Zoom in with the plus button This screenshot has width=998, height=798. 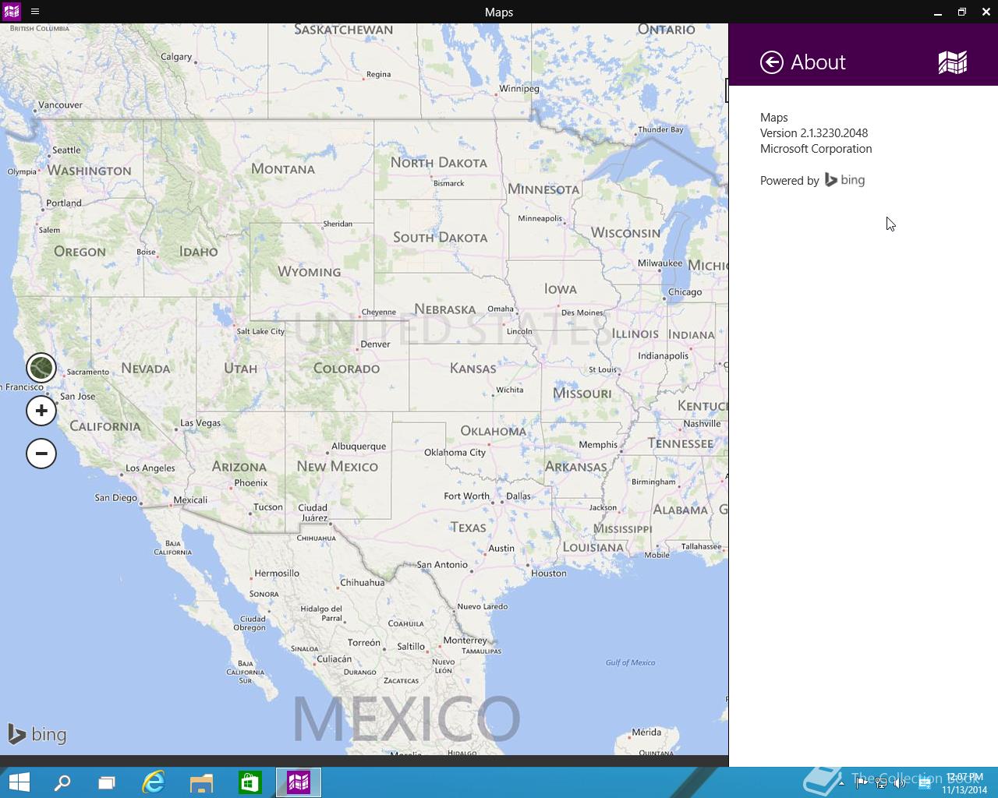pyautogui.click(x=41, y=411)
